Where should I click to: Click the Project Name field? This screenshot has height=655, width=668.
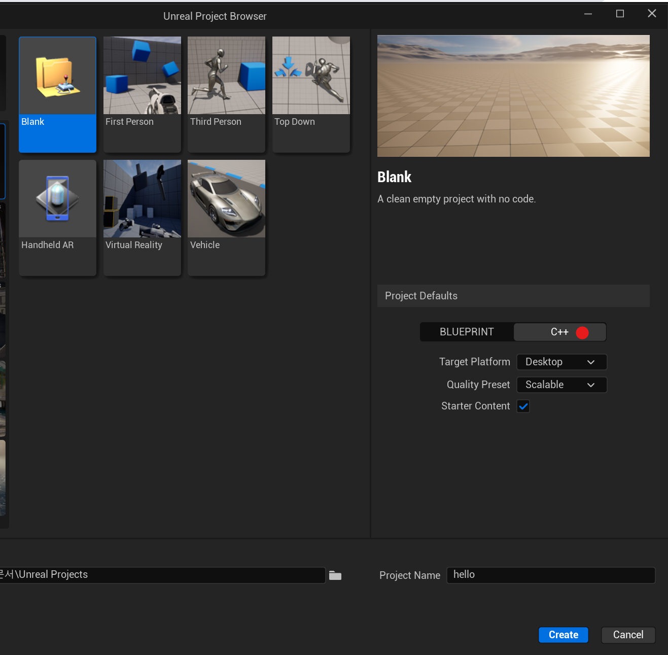click(x=551, y=575)
